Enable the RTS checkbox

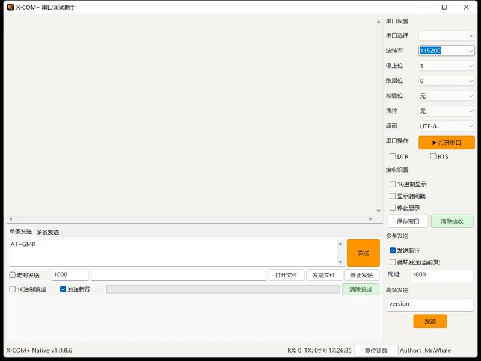pos(433,156)
